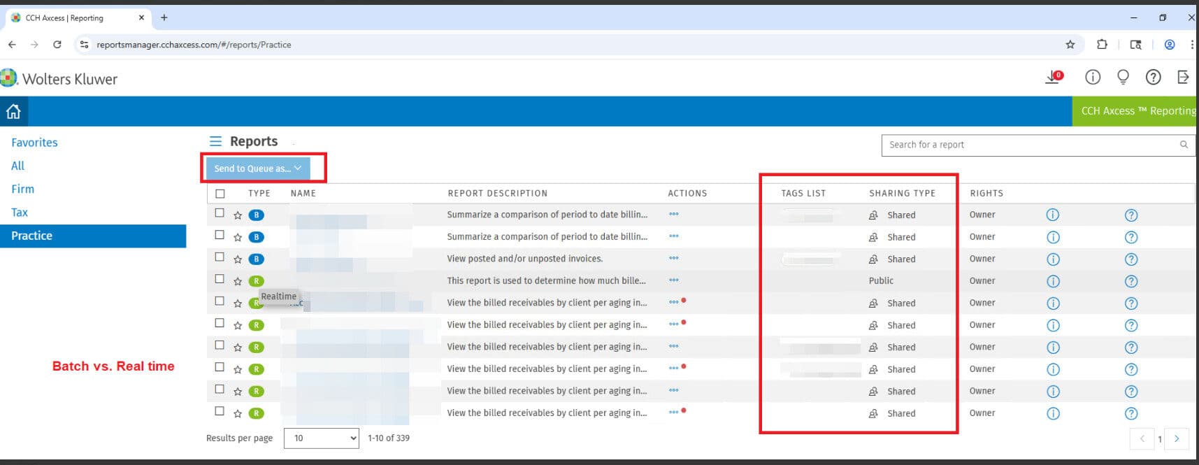This screenshot has width=1199, height=465.
Task: Click the TYPE column header
Action: (259, 193)
